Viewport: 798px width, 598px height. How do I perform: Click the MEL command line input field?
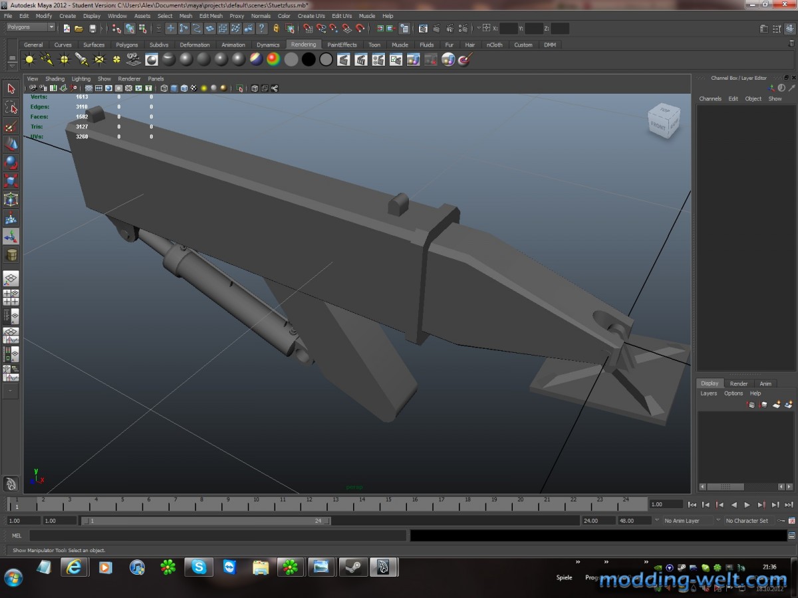217,536
